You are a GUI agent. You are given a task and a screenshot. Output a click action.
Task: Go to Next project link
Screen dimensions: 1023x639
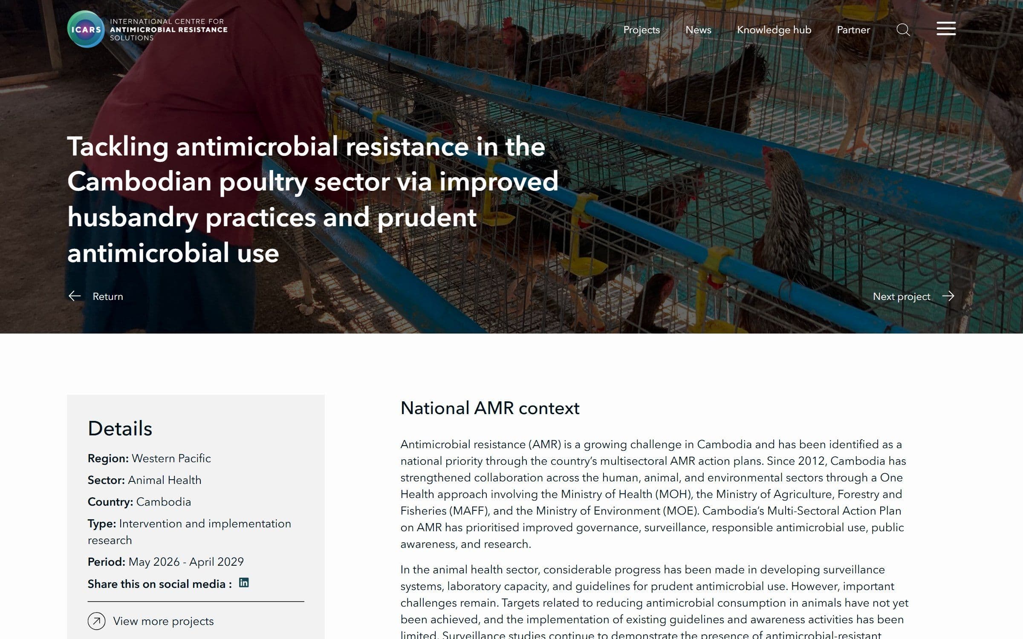click(x=901, y=296)
